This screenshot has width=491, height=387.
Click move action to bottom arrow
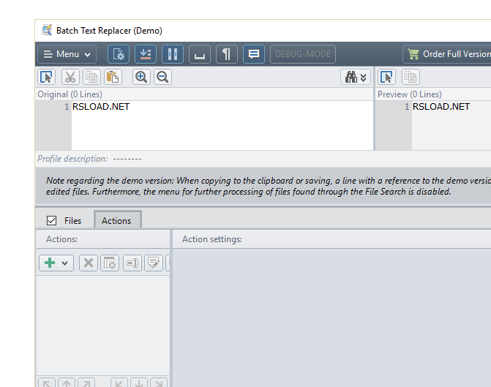tap(159, 383)
